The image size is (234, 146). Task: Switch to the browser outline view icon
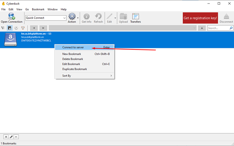point(3,28)
